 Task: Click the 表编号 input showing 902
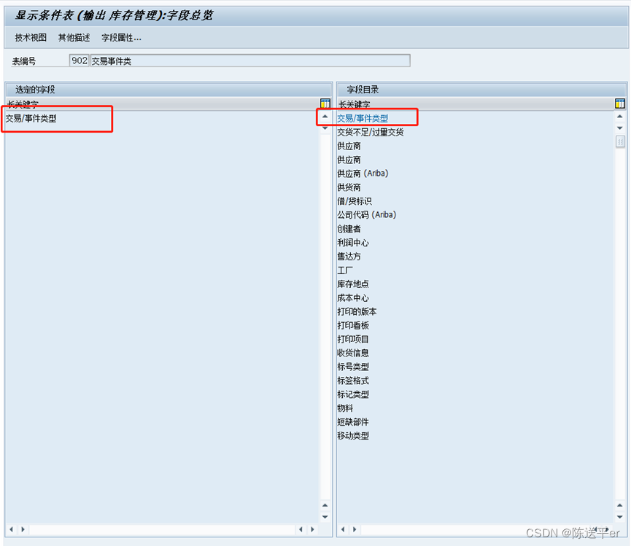coord(80,60)
